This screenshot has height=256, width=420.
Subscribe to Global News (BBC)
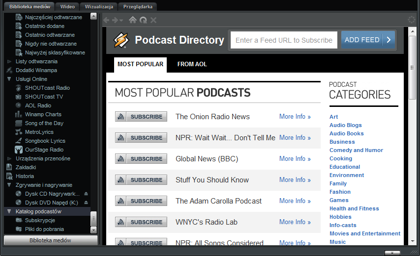(141, 159)
